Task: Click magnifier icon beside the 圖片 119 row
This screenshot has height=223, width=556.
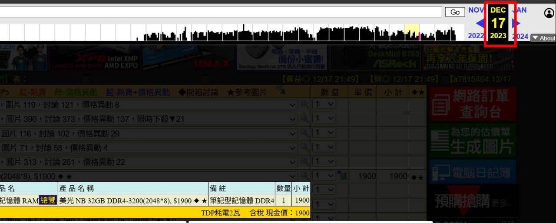Action: click(305, 105)
